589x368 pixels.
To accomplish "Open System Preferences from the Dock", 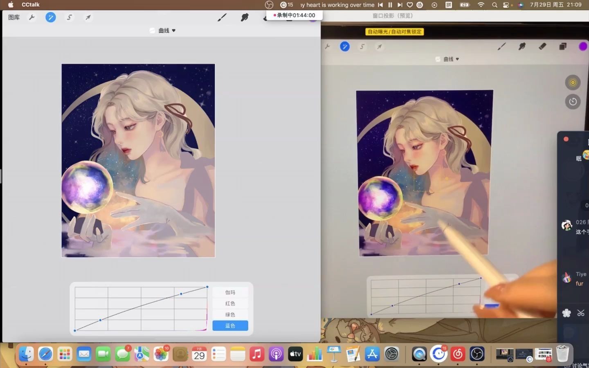I will pos(391,354).
